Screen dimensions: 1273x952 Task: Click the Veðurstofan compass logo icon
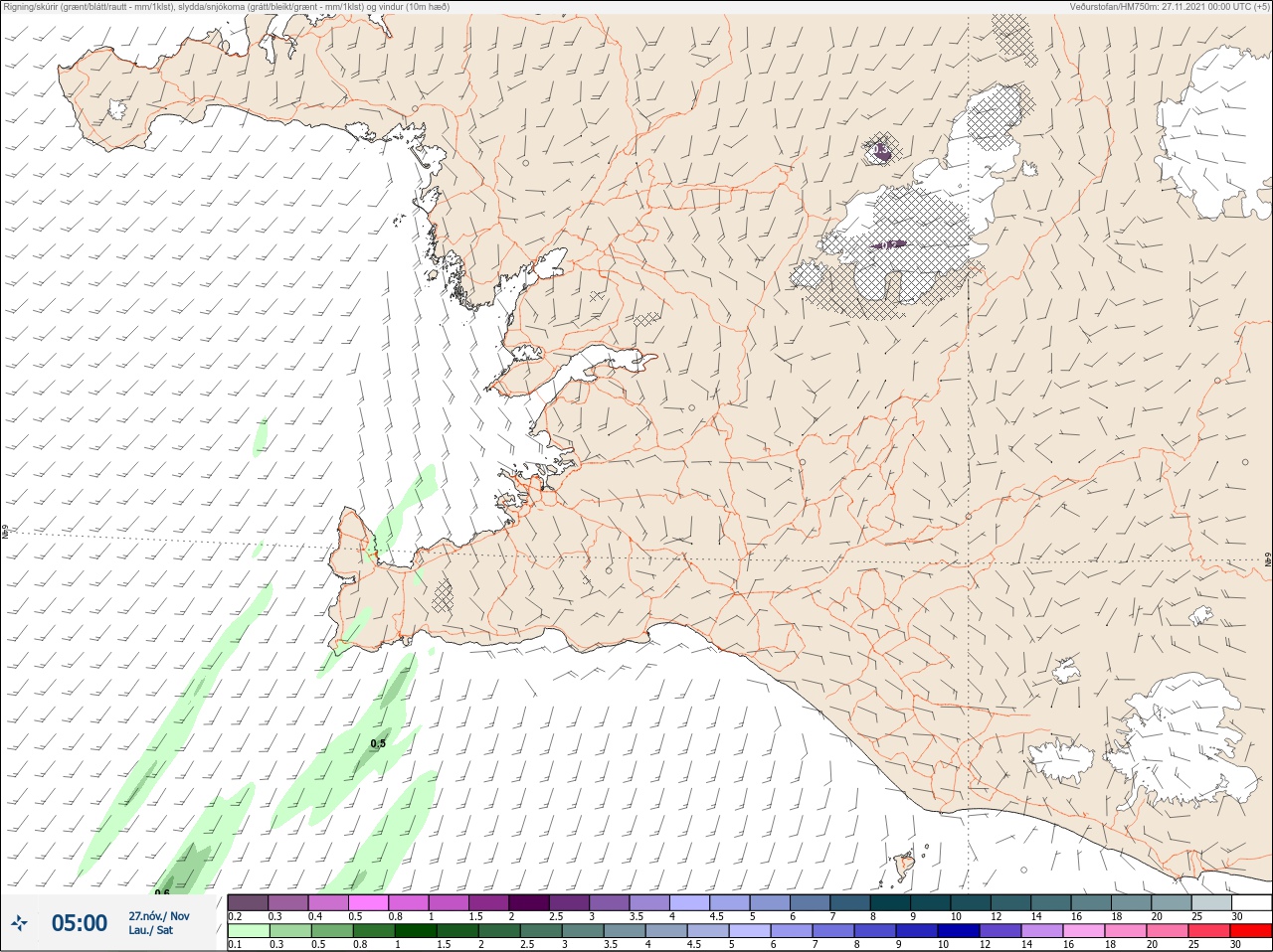(18, 923)
